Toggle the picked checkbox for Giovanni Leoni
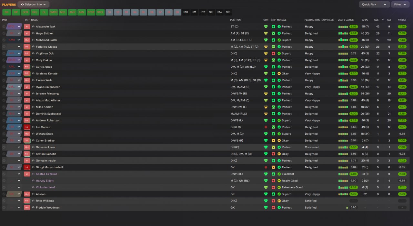Screen dimensions: 413x226 click(x=4, y=147)
